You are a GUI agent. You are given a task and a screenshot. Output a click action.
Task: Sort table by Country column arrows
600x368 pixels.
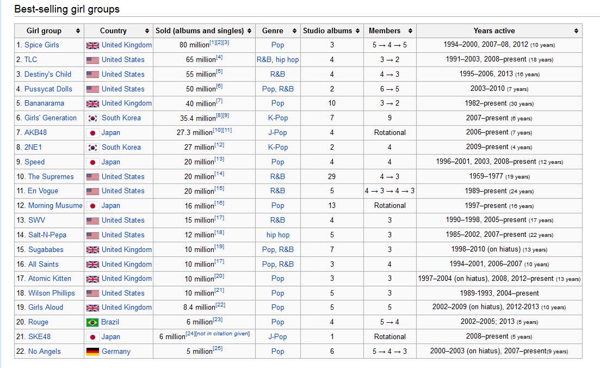click(147, 31)
